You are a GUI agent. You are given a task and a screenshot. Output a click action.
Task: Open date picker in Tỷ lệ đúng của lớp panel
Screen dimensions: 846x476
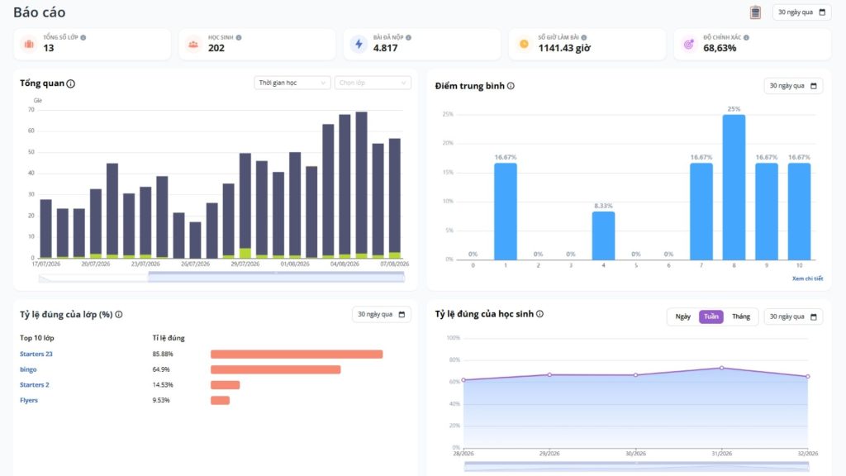point(381,315)
